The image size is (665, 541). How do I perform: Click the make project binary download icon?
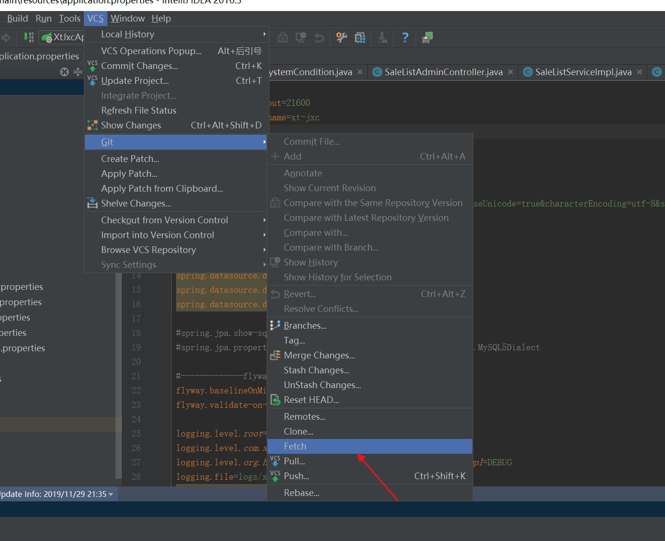pyautogui.click(x=28, y=37)
